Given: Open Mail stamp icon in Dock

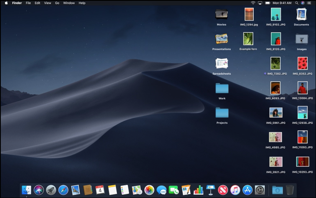Looking at the screenshot, I should (x=75, y=190).
